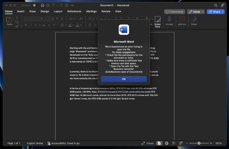
Task: Toggle Superscript formatting
Action: (54, 25)
